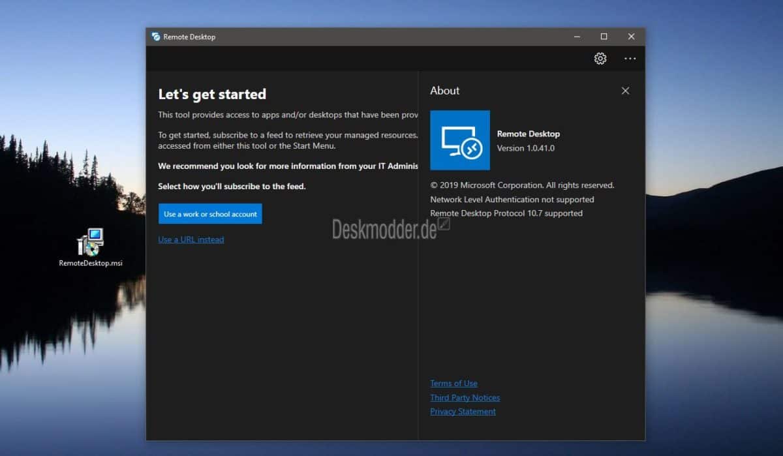Close the Remote Desktop window

[x=631, y=37]
